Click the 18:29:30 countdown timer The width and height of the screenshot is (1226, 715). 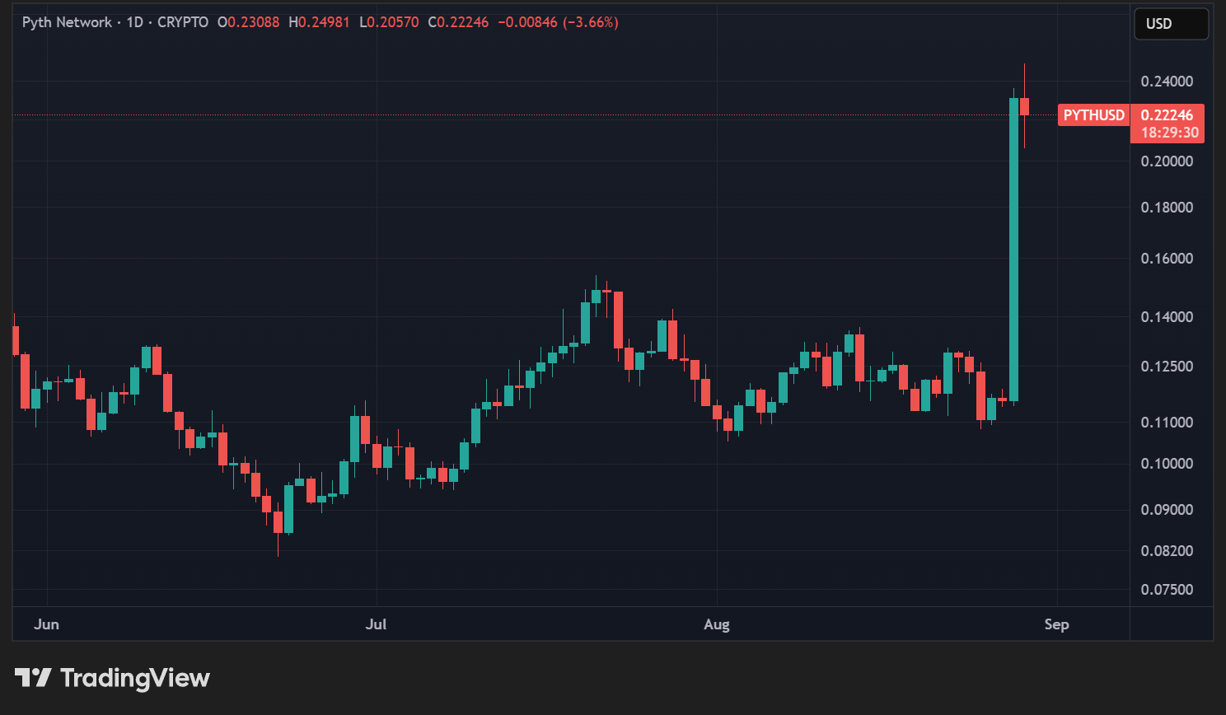point(1169,133)
